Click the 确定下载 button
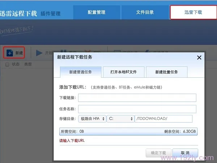Image resolution: width=217 pixels, height=163 pixels. tap(158, 153)
